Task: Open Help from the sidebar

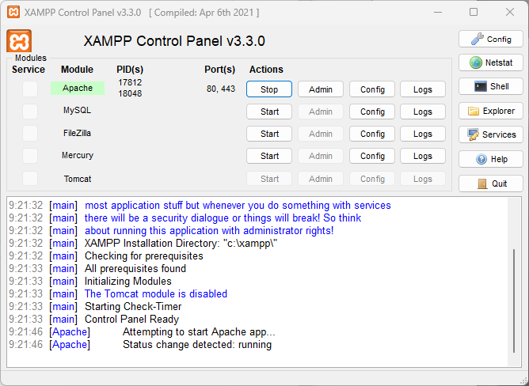Action: click(x=490, y=159)
